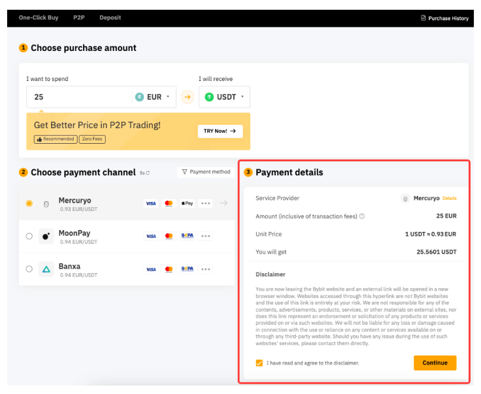Open Purchase History
481x394 pixels.
coord(445,18)
